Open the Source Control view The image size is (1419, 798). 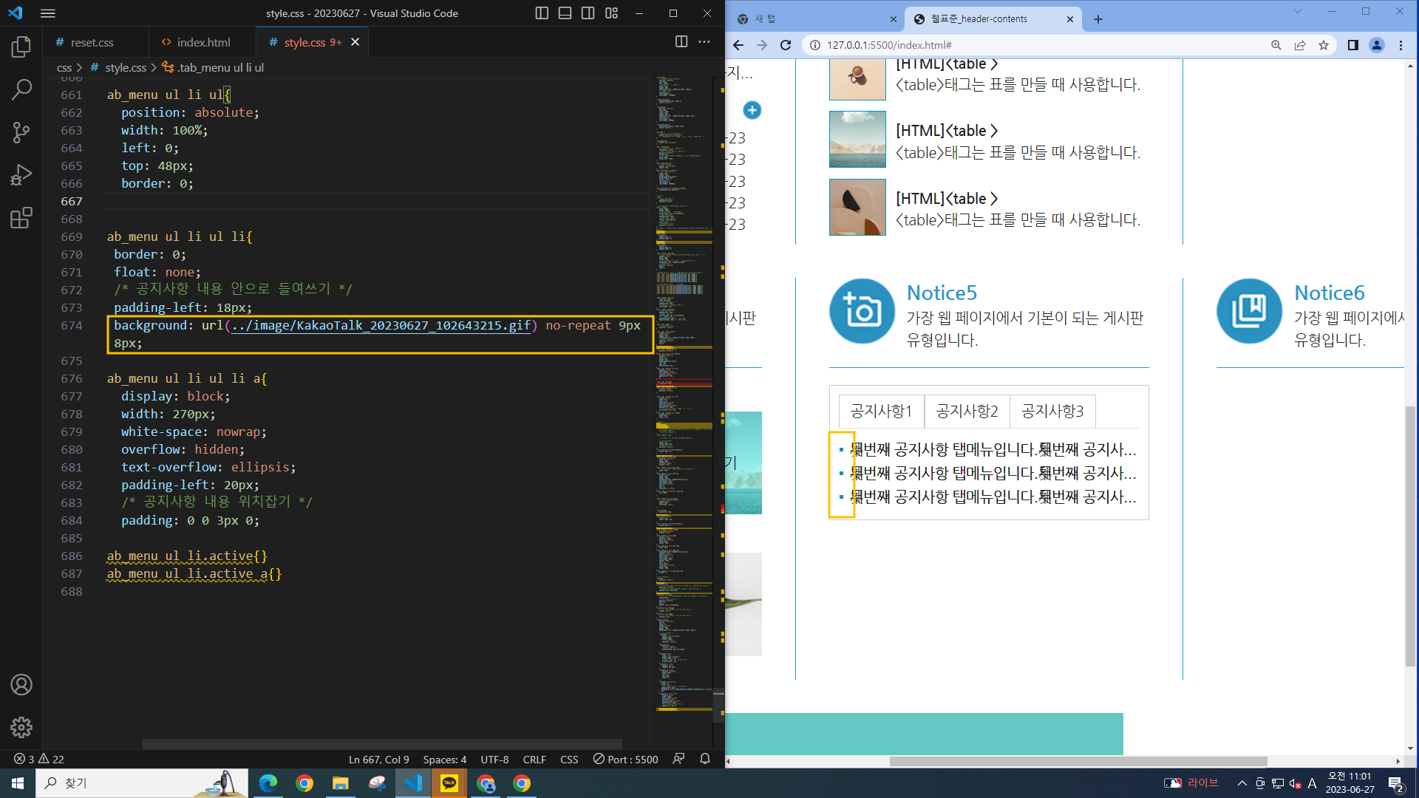coord(21,132)
